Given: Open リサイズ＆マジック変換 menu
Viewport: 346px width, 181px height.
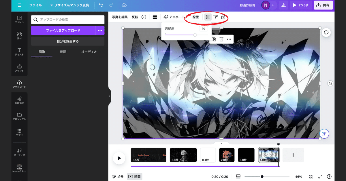Looking at the screenshot, I should click(69, 5).
